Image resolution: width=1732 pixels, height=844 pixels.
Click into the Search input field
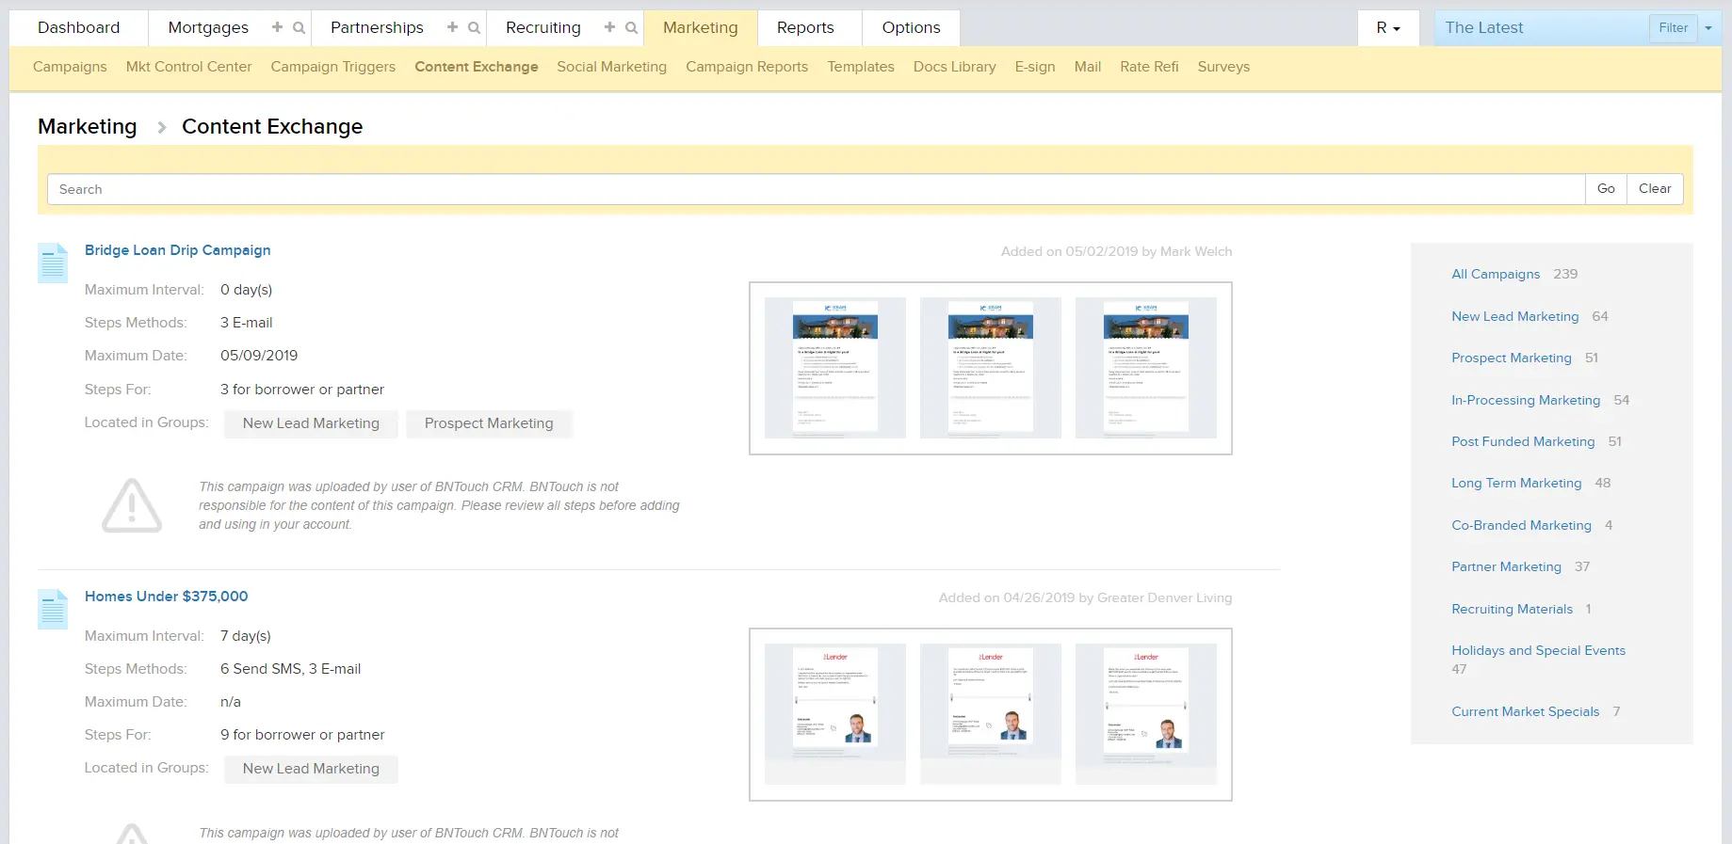(816, 189)
